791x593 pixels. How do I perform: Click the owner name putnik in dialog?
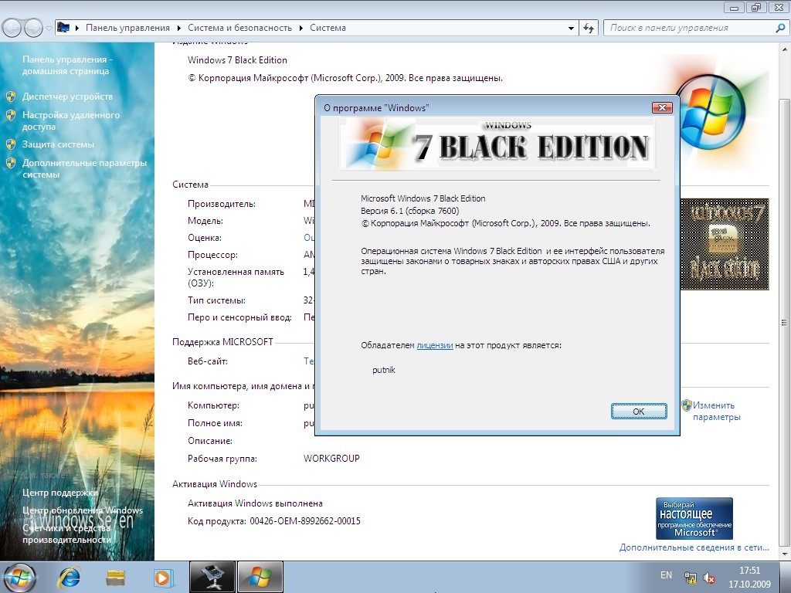(x=383, y=370)
